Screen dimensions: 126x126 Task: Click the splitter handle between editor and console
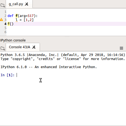click(x=67, y=37)
